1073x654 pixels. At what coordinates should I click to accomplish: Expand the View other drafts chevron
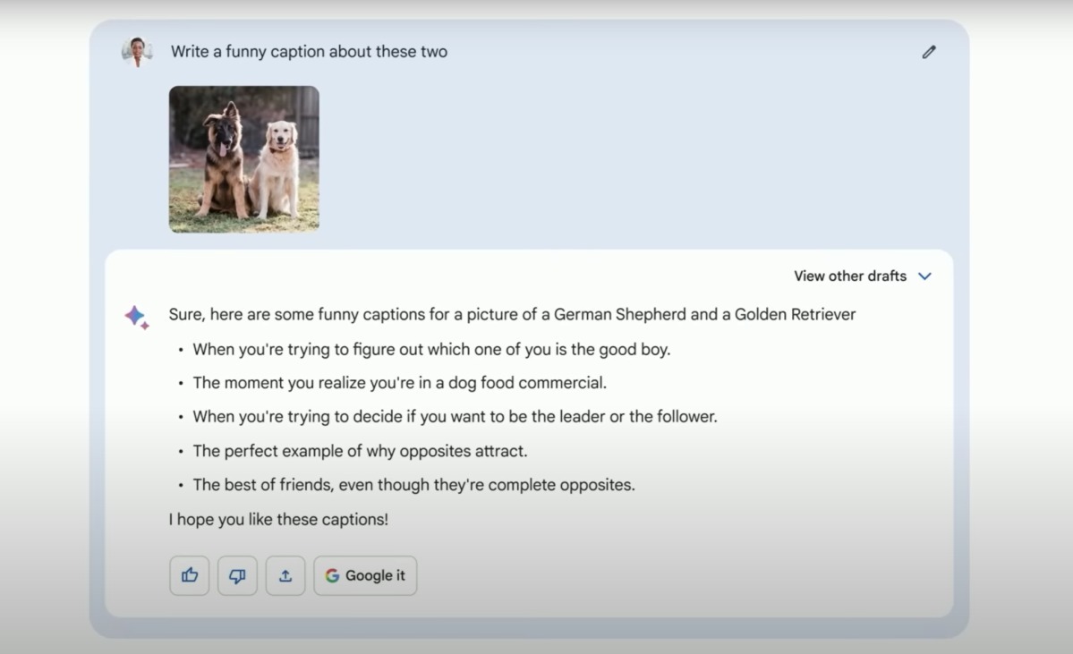pyautogui.click(x=924, y=276)
